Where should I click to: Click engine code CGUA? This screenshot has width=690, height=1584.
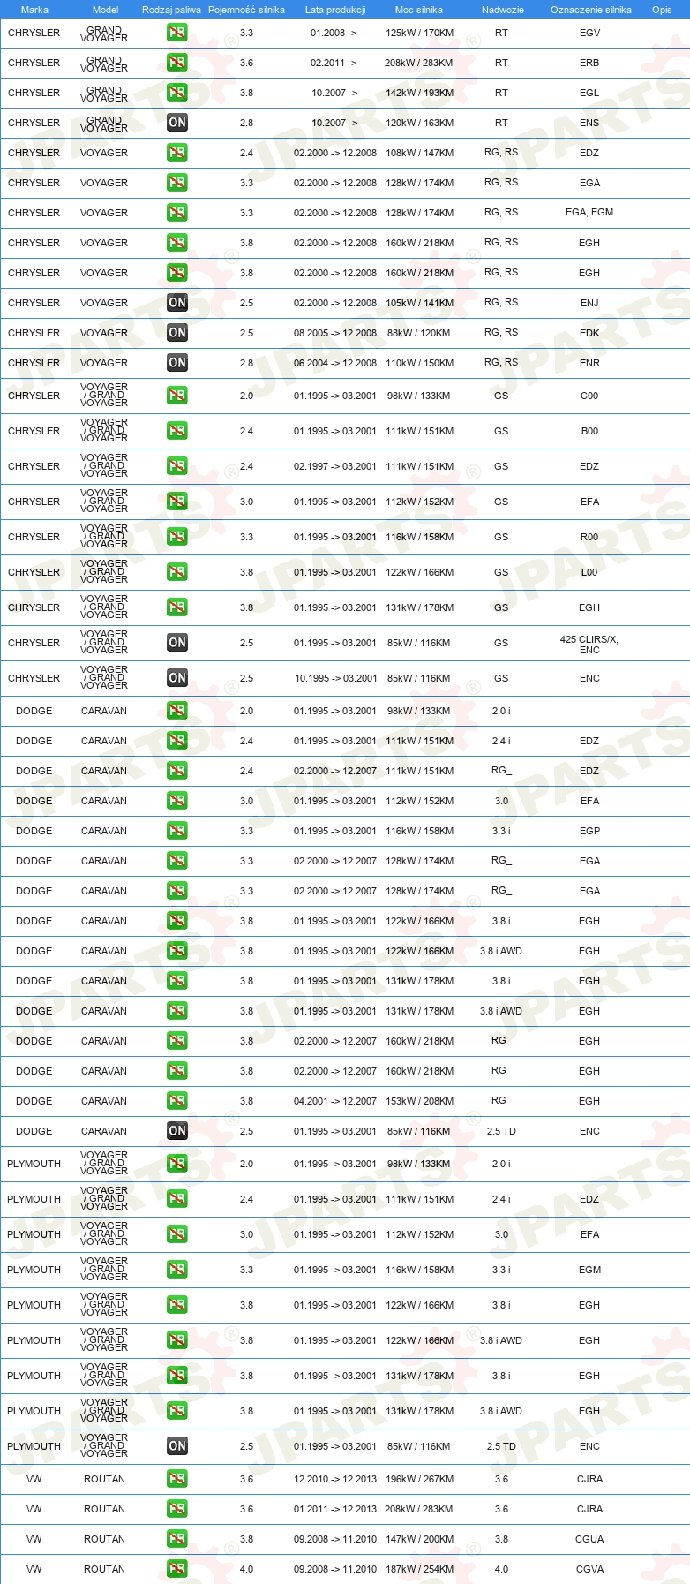coord(589,1539)
